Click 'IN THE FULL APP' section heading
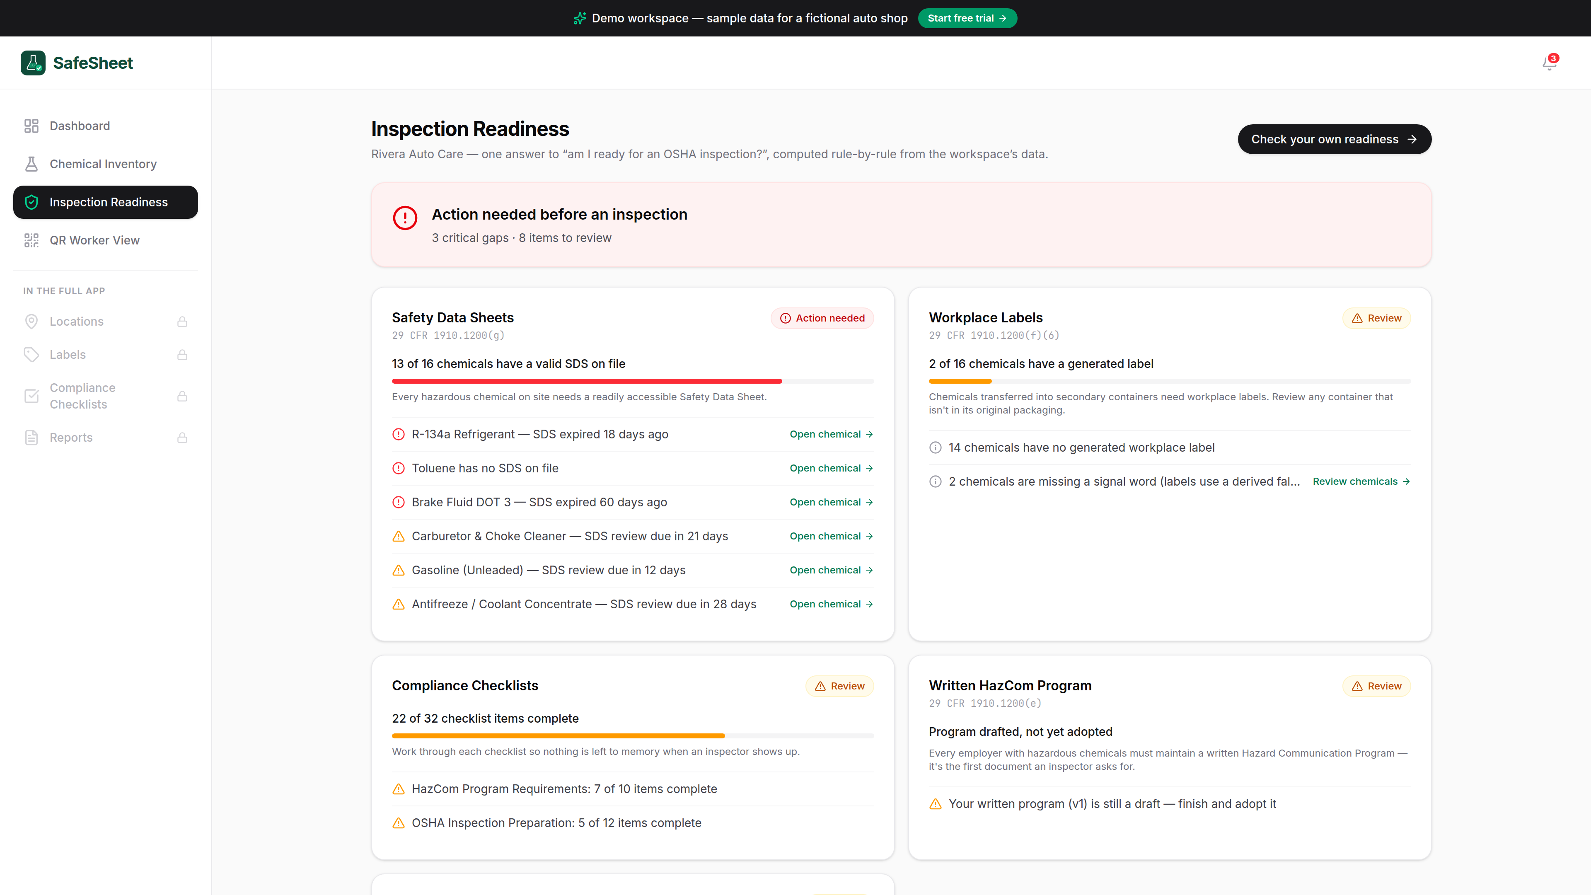1591x895 pixels. click(x=64, y=291)
